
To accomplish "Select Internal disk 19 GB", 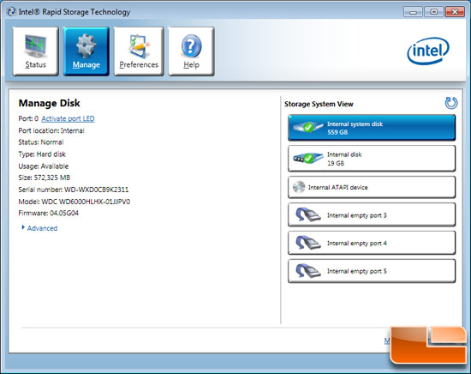I will pyautogui.click(x=372, y=159).
